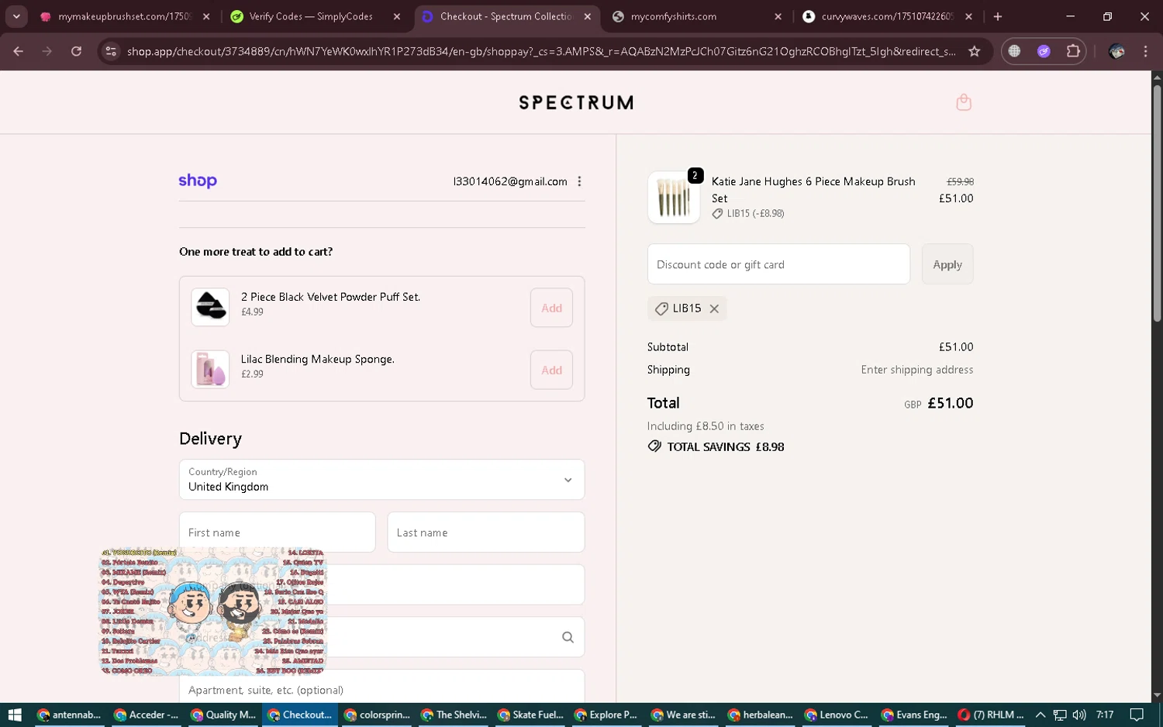
Task: Open the Chrome profile avatar
Action: [1116, 51]
